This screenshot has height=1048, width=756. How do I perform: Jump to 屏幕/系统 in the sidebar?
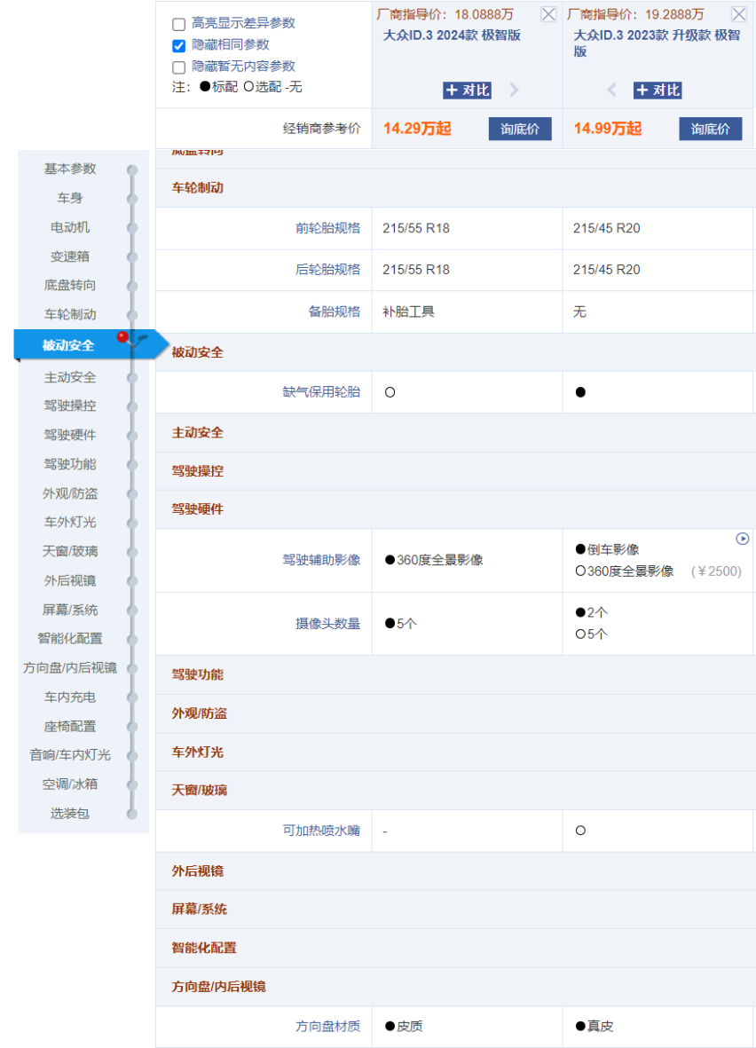70,611
